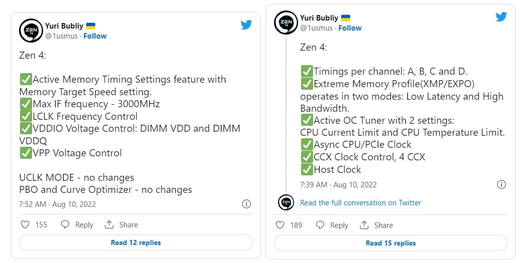
Task: Like the left tweet with 155 likes
Action: point(25,225)
